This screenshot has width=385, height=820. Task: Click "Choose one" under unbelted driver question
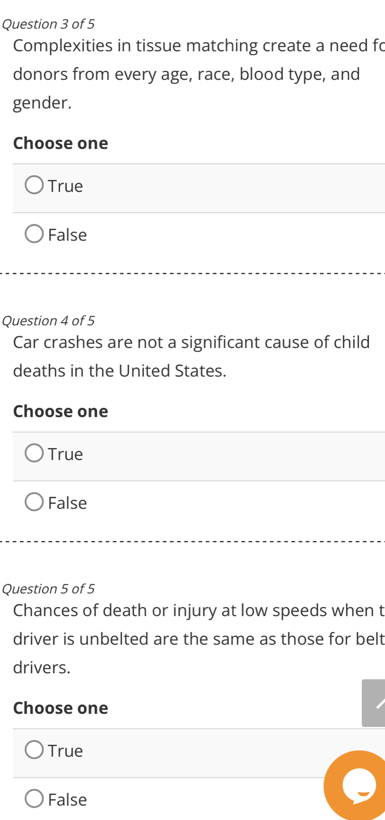[61, 708]
